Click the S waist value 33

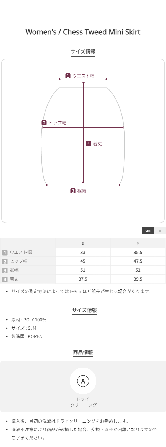[83, 253]
